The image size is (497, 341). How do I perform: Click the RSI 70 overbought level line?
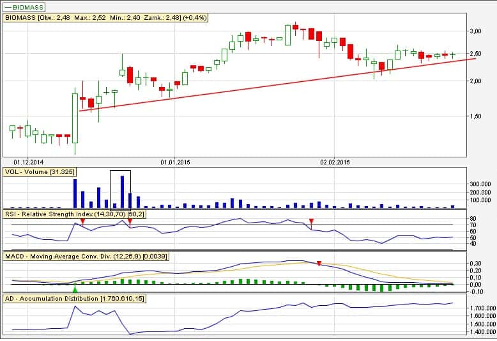click(x=256, y=225)
